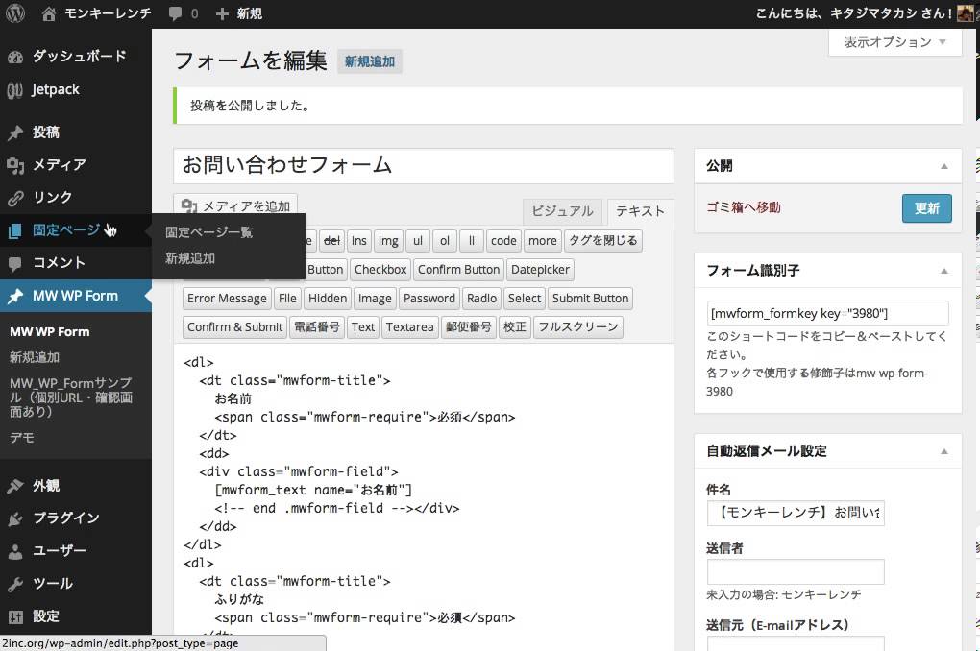Open the ダッシュボード dashboard icon

tap(15, 57)
